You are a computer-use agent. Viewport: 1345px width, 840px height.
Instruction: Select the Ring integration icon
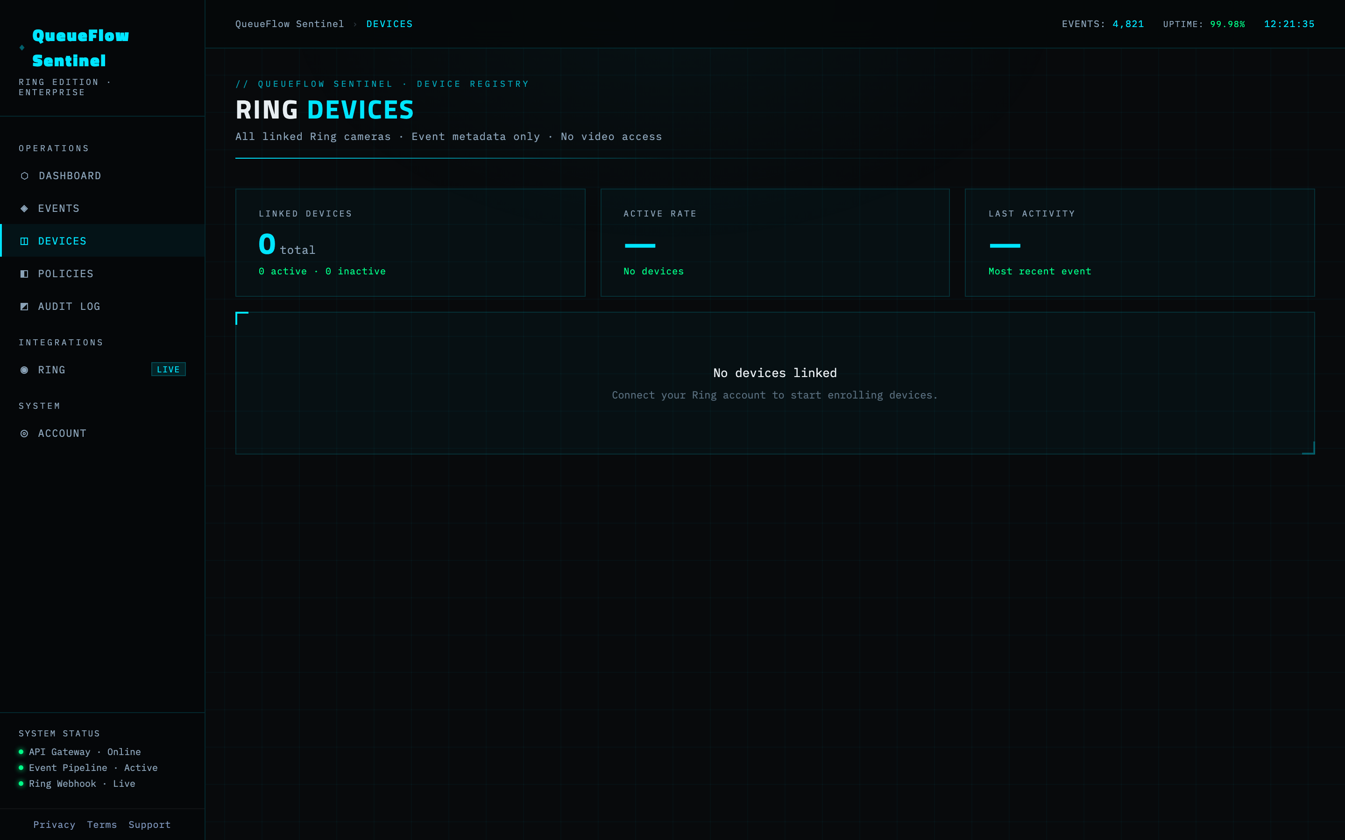click(x=24, y=370)
